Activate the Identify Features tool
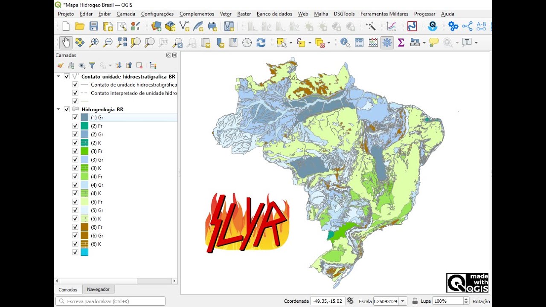The height and width of the screenshot is (307, 546). 345,43
